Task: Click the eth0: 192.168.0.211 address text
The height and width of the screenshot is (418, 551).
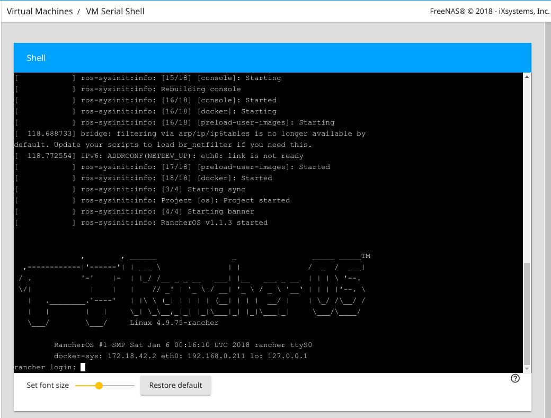Action: point(203,356)
